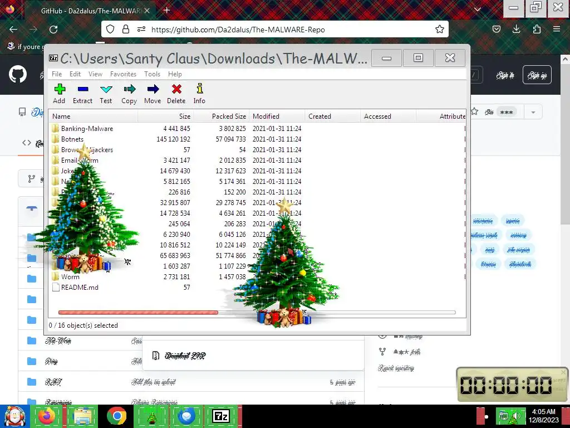Click the README.md file icon
Screen dimensions: 570x428
click(x=56, y=287)
